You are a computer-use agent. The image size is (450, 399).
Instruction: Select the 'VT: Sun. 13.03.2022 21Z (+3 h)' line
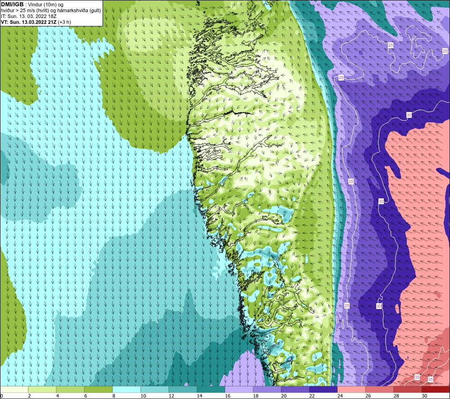[x=36, y=22]
